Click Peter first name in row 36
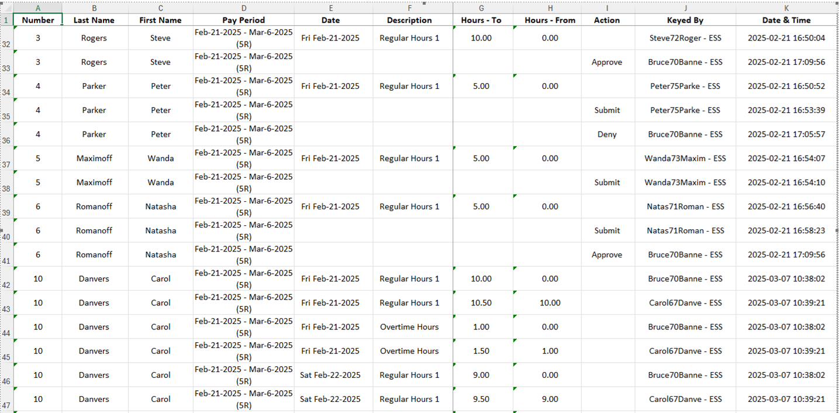The image size is (839, 413). [x=161, y=135]
